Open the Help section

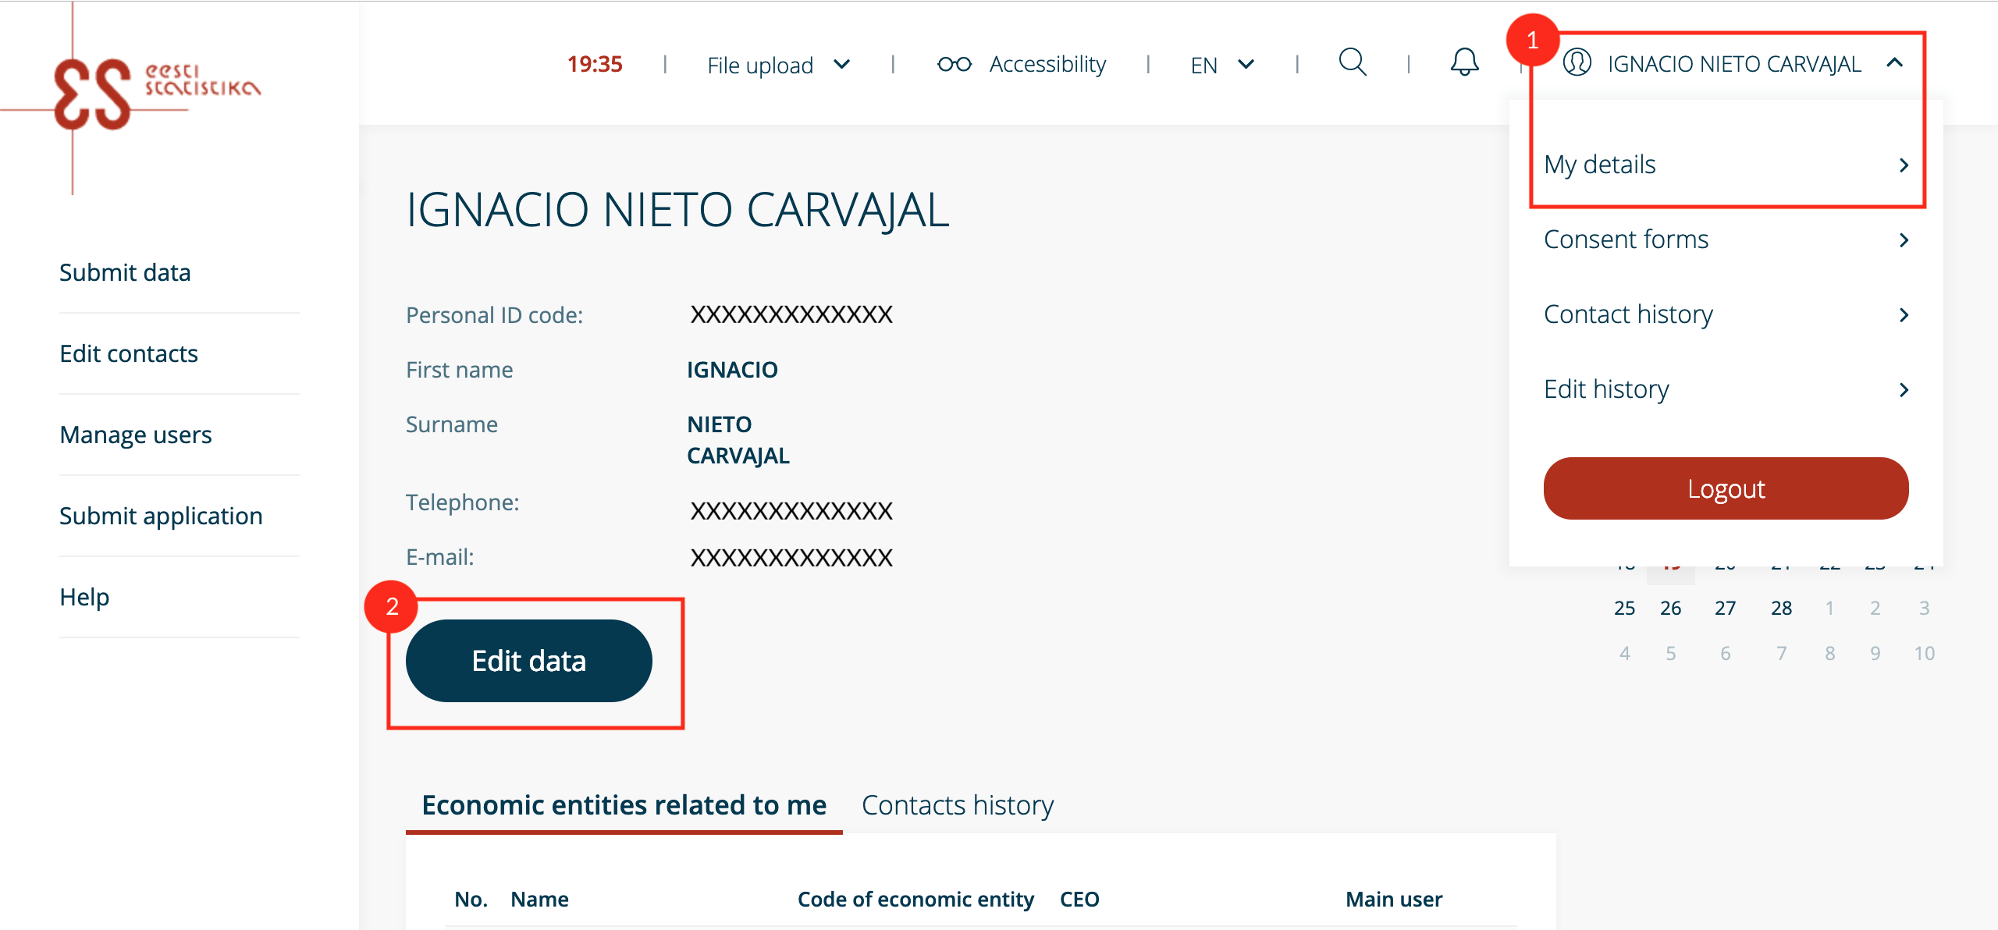point(84,597)
